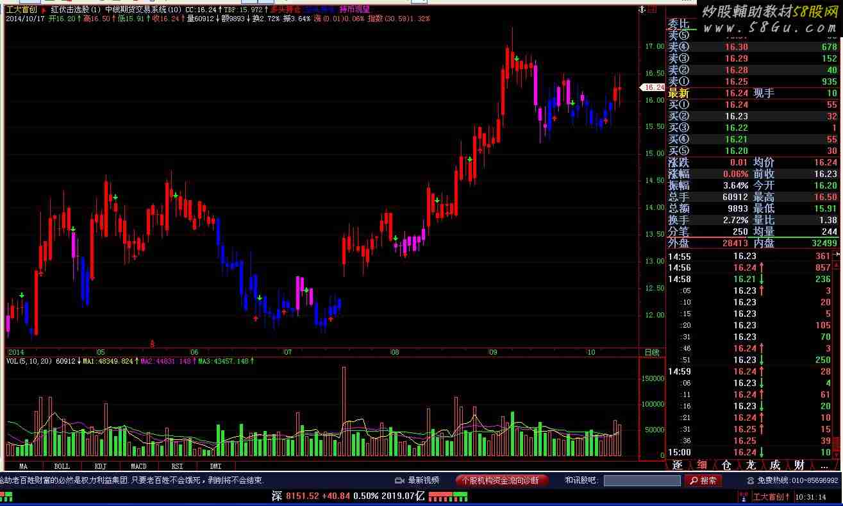Click the 中线期货交易系统(10) indicator label
This screenshot has width=843, height=506.
(x=144, y=10)
